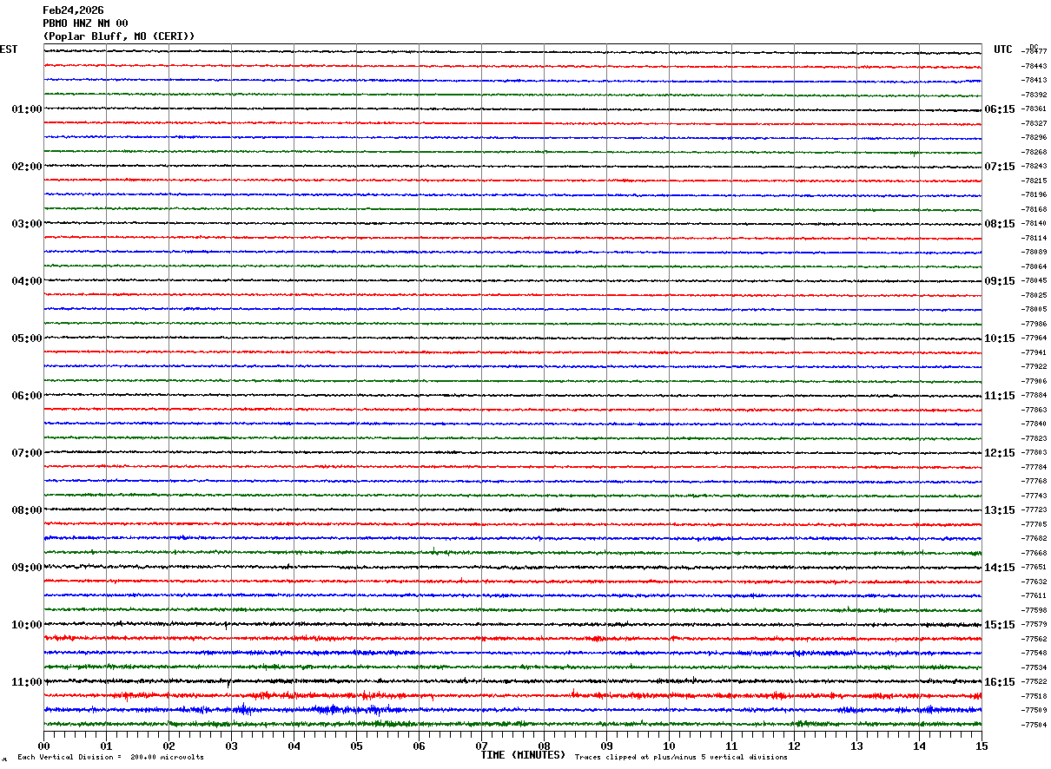
Task: Click minute 01 on the time axis
Action: [106, 746]
